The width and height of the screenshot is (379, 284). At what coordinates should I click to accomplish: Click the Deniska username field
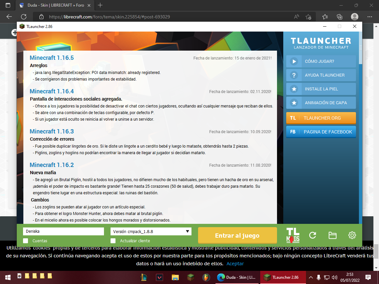[63, 231]
